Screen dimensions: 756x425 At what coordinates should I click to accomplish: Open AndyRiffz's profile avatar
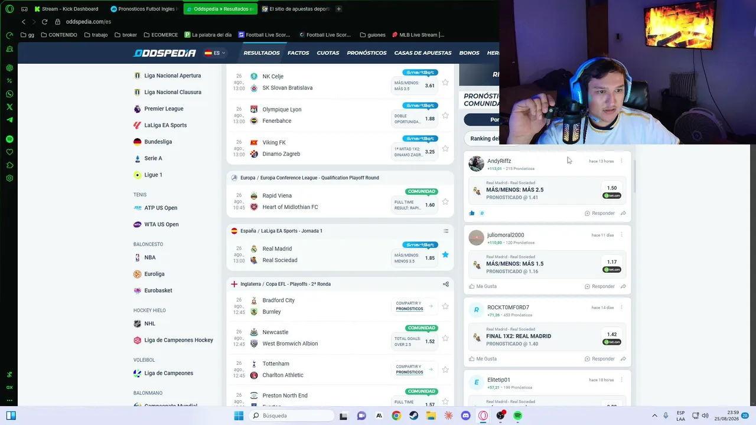(x=476, y=164)
